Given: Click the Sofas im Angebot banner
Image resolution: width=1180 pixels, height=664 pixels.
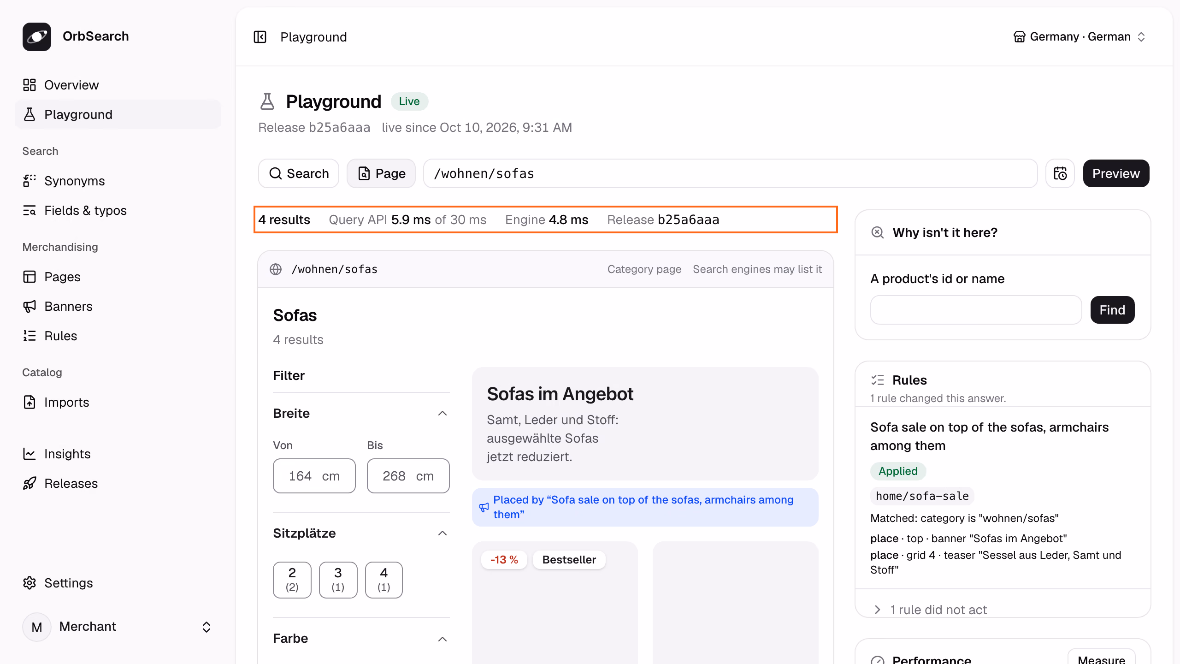Looking at the screenshot, I should pyautogui.click(x=645, y=424).
